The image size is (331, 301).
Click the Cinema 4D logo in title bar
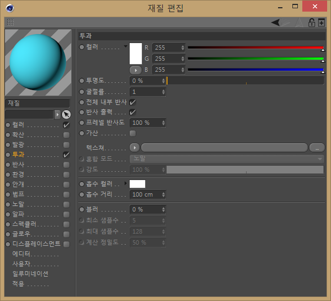(9, 7)
